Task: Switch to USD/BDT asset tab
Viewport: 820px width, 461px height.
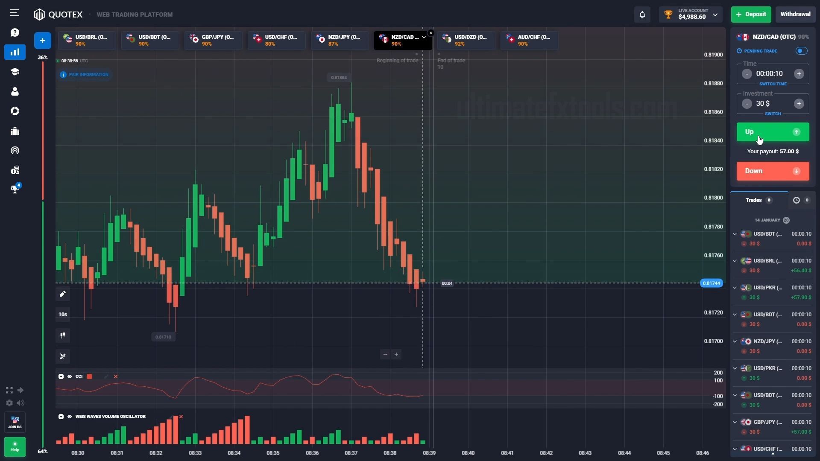Action: tap(150, 40)
